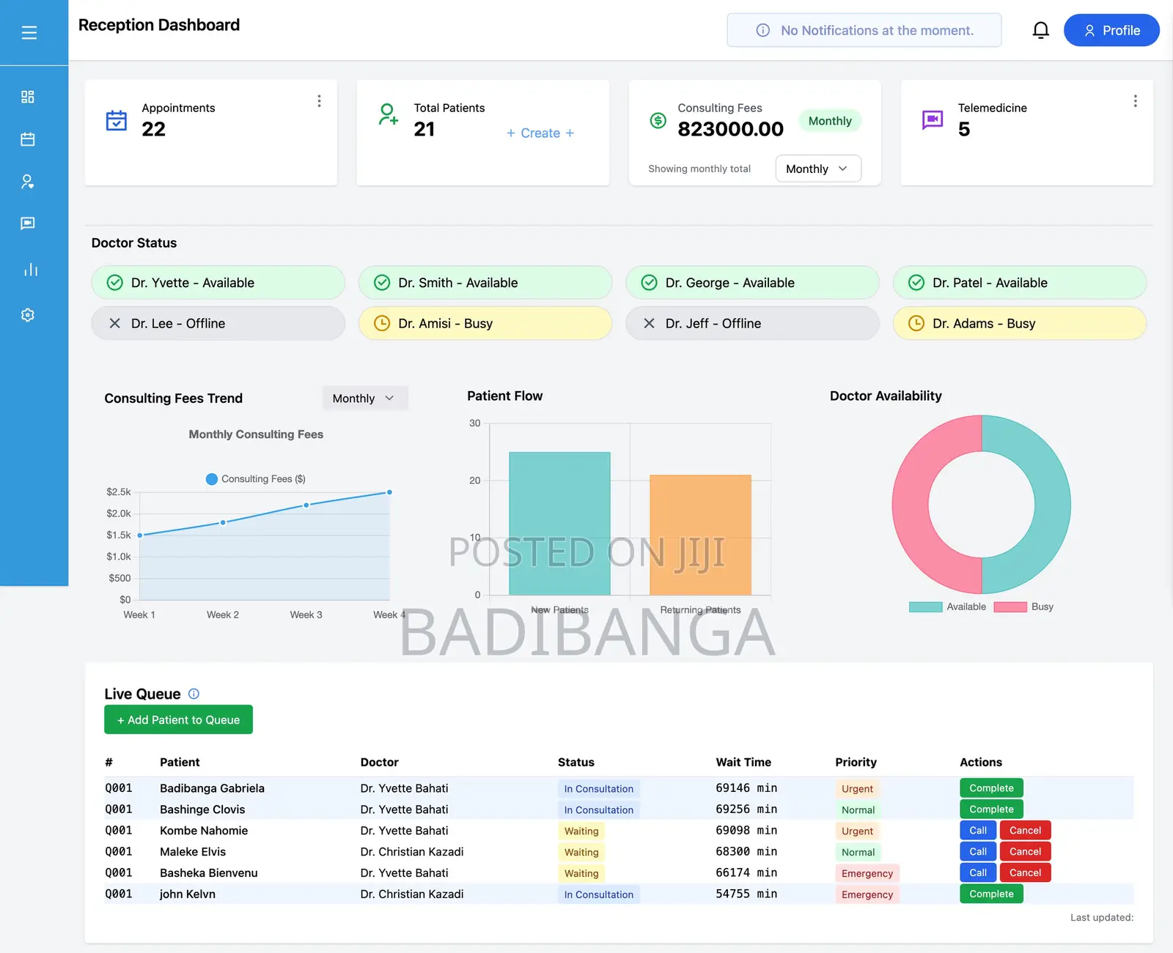Viewport: 1173px width, 953px height.
Task: Open the settings gear icon in sidebar
Action: tap(28, 315)
